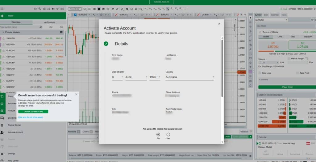The width and height of the screenshot is (316, 162).
Task: Click the Comment field in New Order
Action: (287, 81)
